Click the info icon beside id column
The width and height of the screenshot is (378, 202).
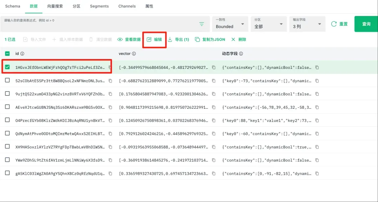coord(22,54)
